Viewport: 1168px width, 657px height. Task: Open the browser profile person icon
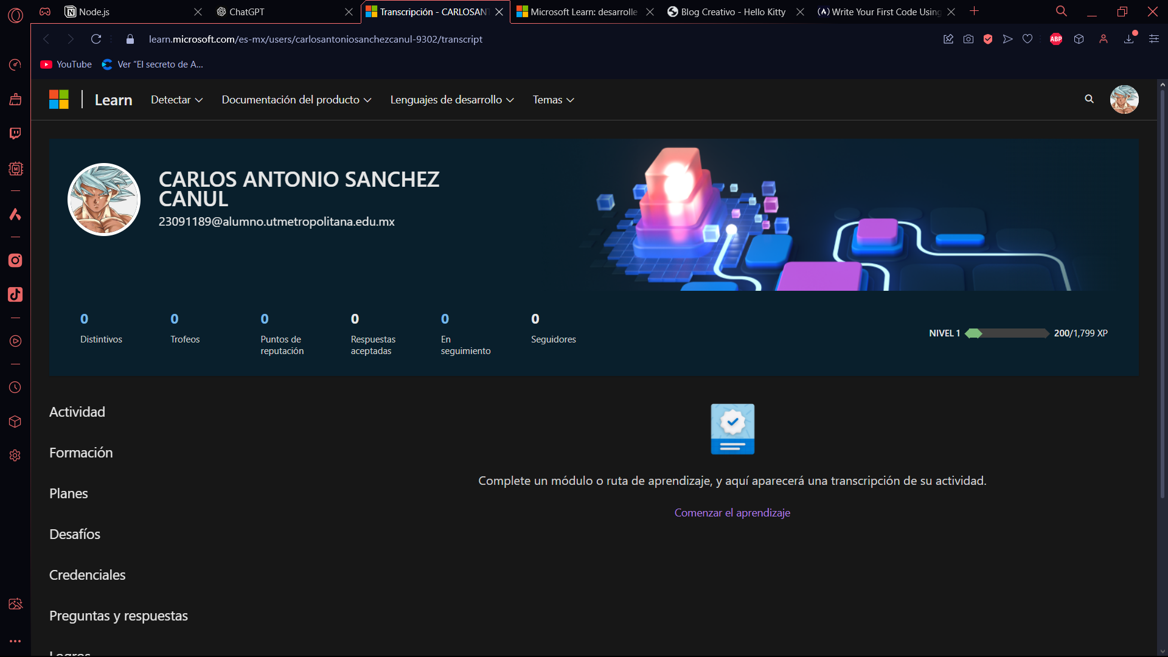[x=1104, y=39]
